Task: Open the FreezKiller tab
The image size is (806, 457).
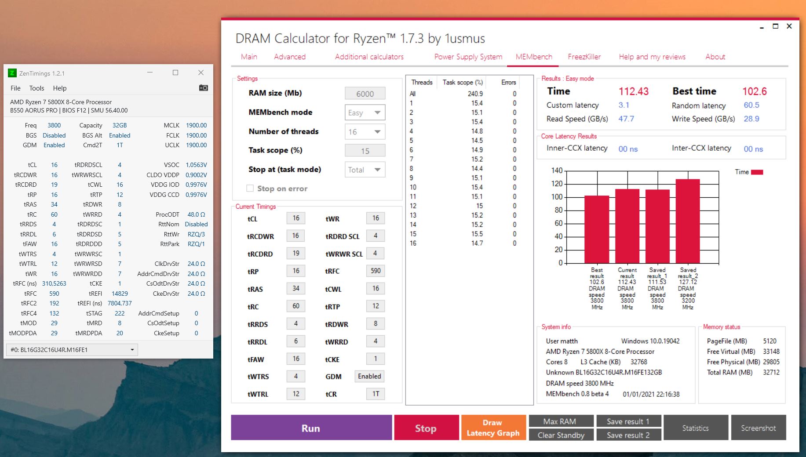Action: pos(584,57)
